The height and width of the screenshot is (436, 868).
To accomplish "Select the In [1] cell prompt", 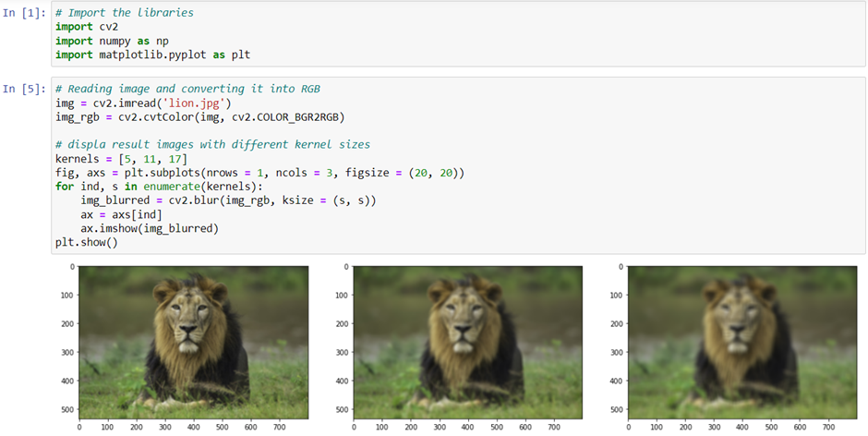I will [24, 13].
